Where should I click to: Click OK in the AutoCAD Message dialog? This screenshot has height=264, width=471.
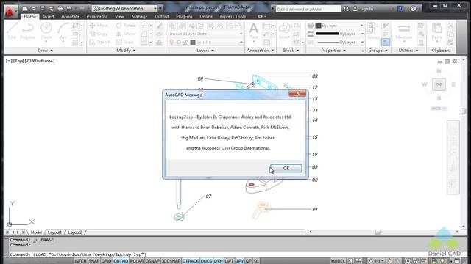tap(286, 168)
